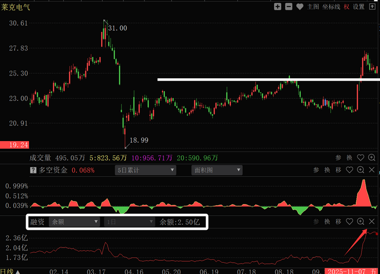Image resolution: width=380 pixels, height=274 pixels.
Task: Open the 设置 settings menu
Action: (359, 7)
